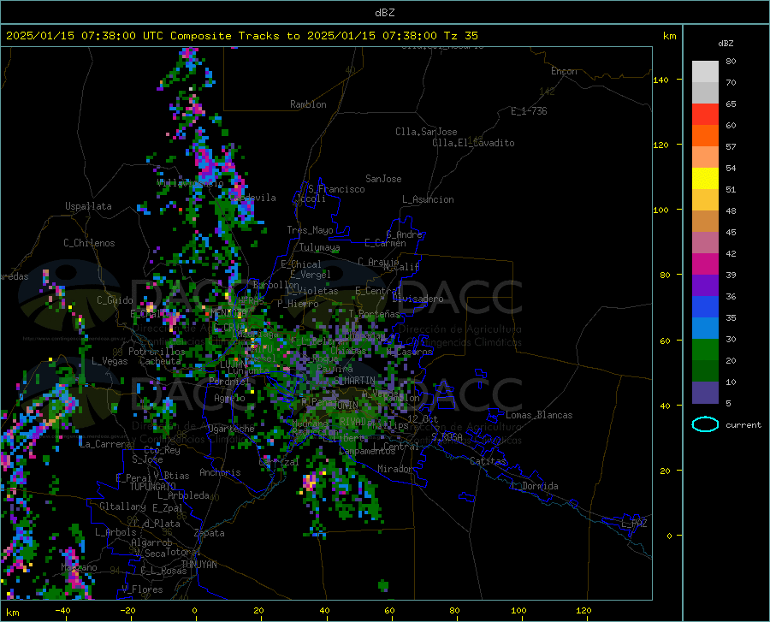Click the 'SanJose' map label

point(383,179)
